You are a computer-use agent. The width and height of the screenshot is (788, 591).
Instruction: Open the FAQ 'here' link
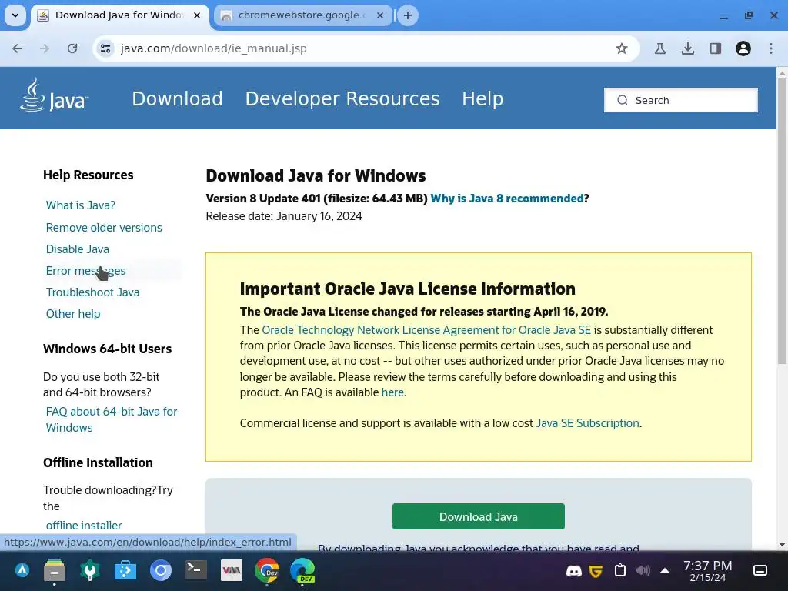(x=392, y=392)
